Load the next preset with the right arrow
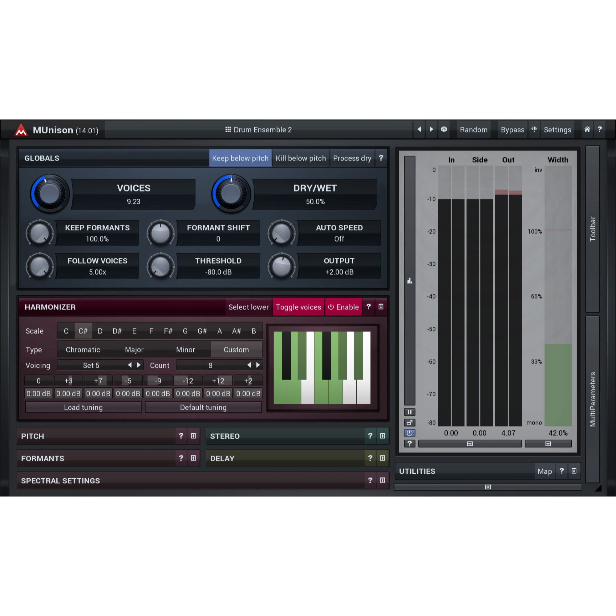The width and height of the screenshot is (616, 616). 431,129
